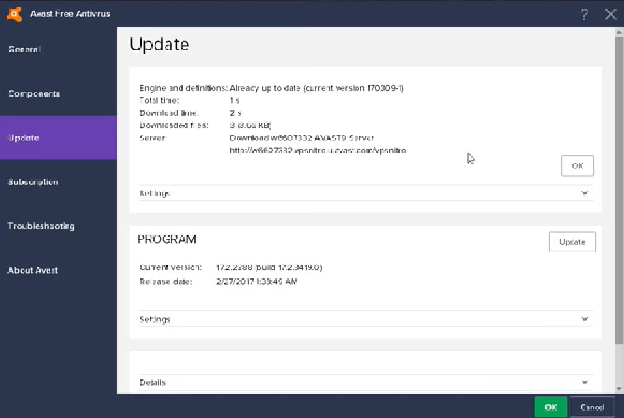Viewport: 624px width, 418px height.
Task: Click the 'Already up to date' status text
Action: point(317,88)
